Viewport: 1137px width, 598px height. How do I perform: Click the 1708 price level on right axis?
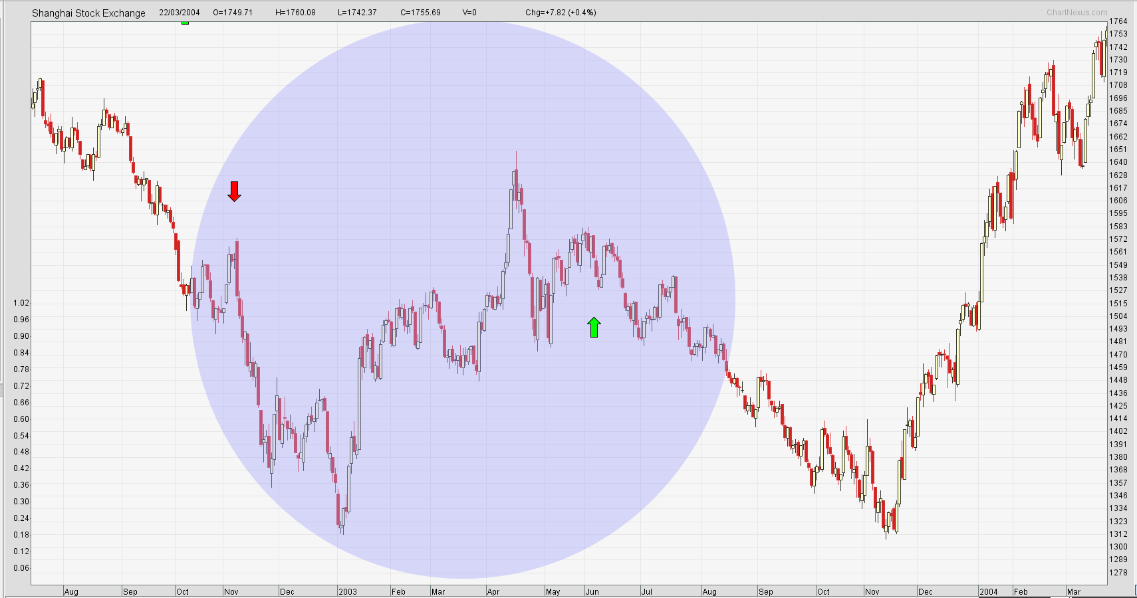tap(1118, 85)
